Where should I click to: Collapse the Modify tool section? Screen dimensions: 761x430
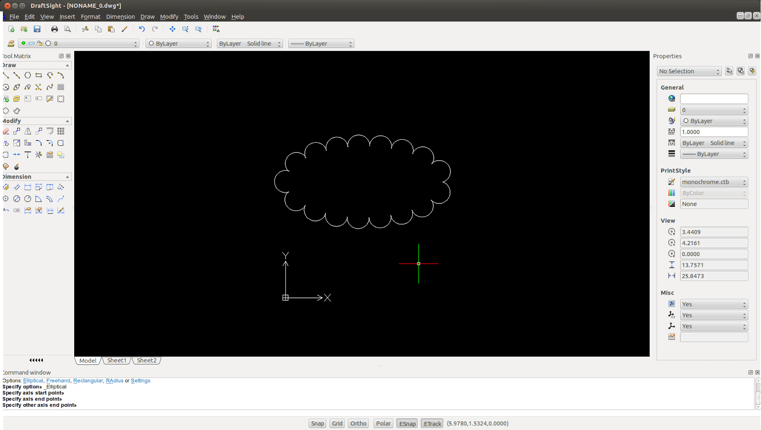(68, 121)
